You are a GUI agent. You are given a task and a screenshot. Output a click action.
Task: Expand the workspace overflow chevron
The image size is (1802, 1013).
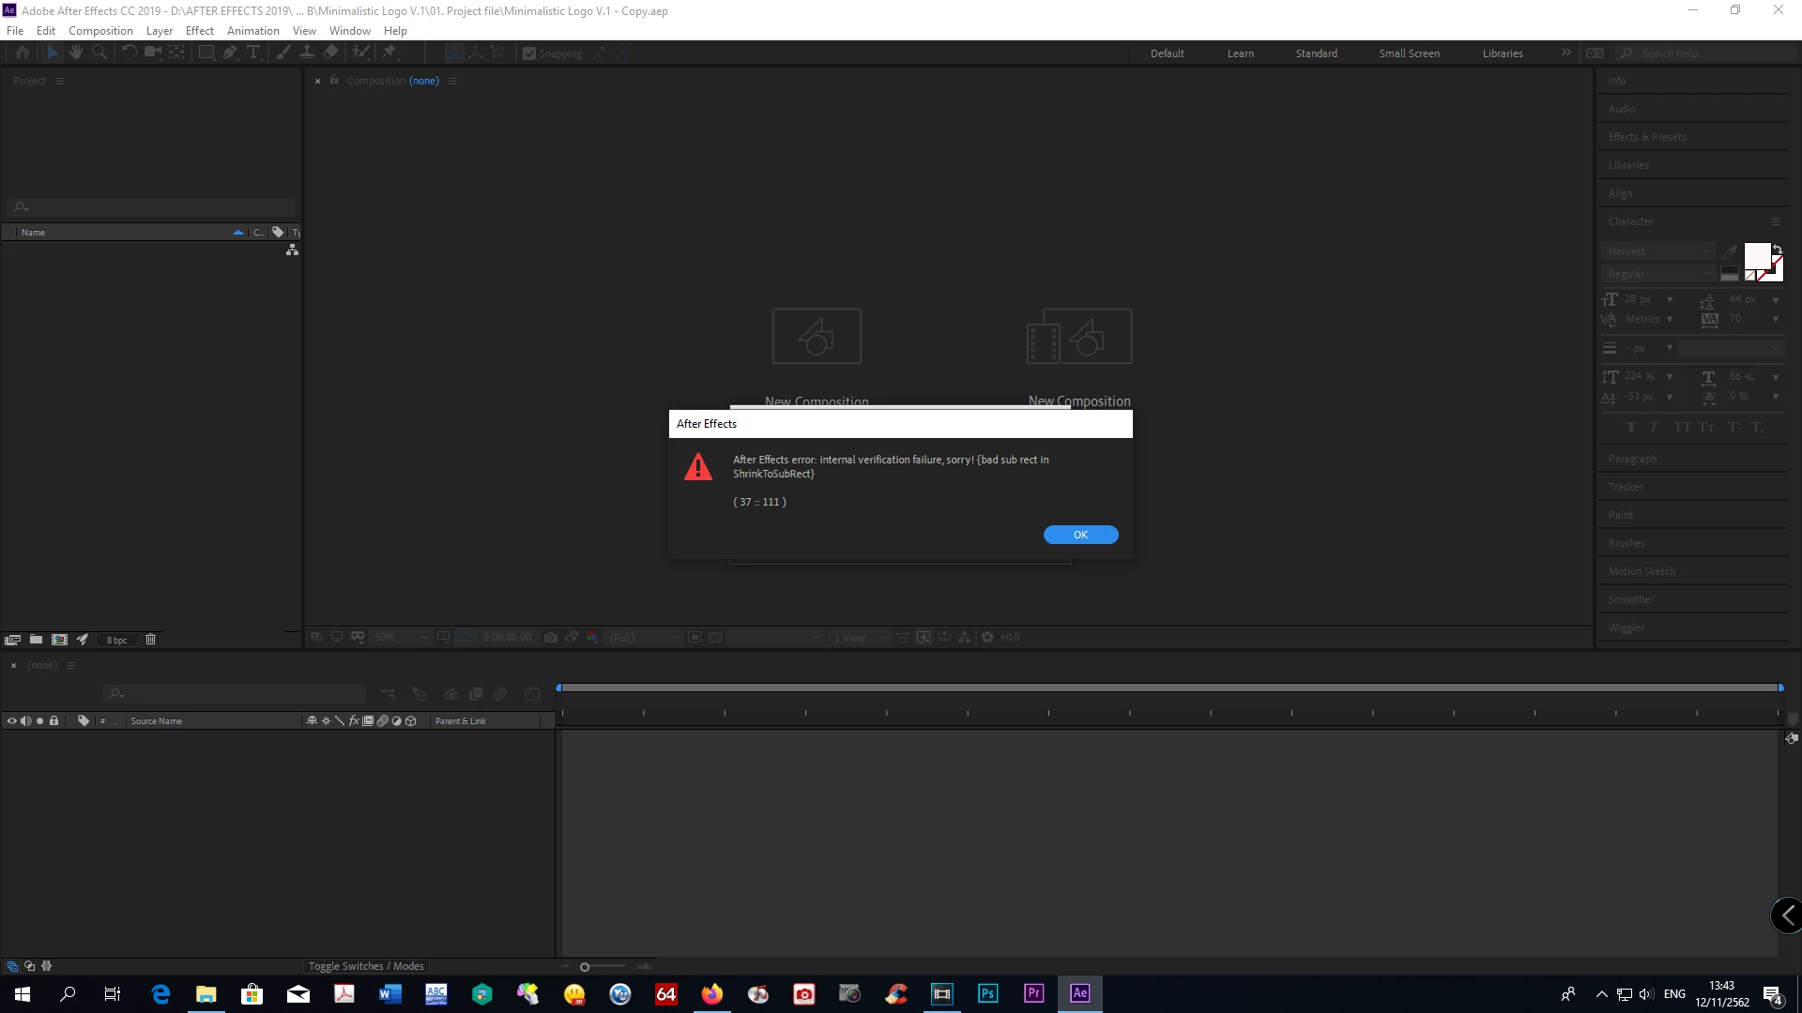(1565, 53)
